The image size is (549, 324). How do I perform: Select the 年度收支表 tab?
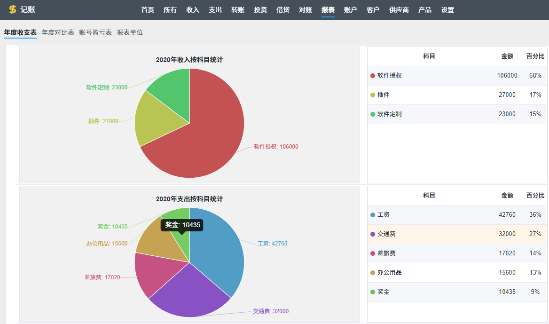click(x=20, y=32)
